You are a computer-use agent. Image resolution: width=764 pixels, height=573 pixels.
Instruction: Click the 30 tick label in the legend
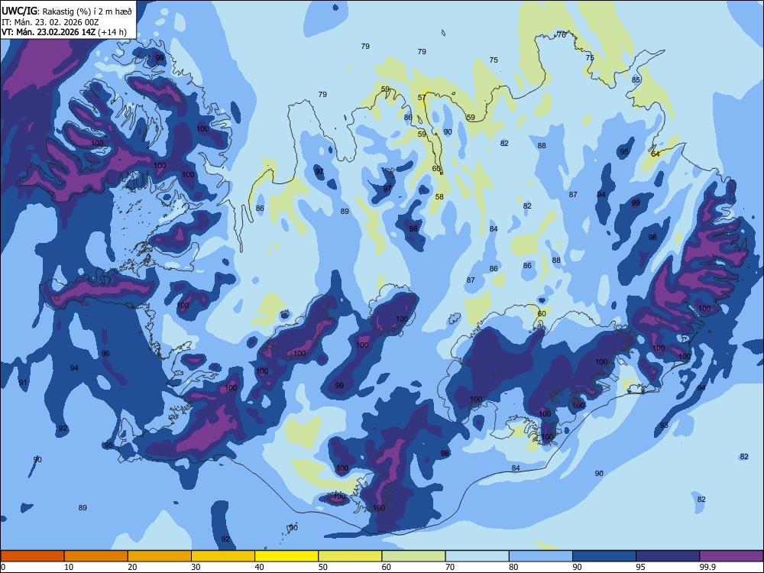[196, 567]
